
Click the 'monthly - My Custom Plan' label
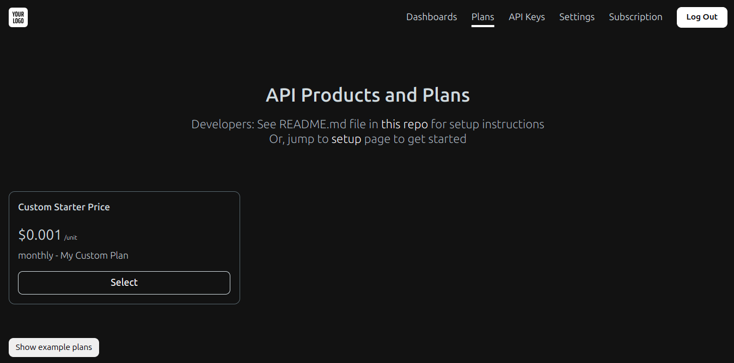tap(73, 255)
